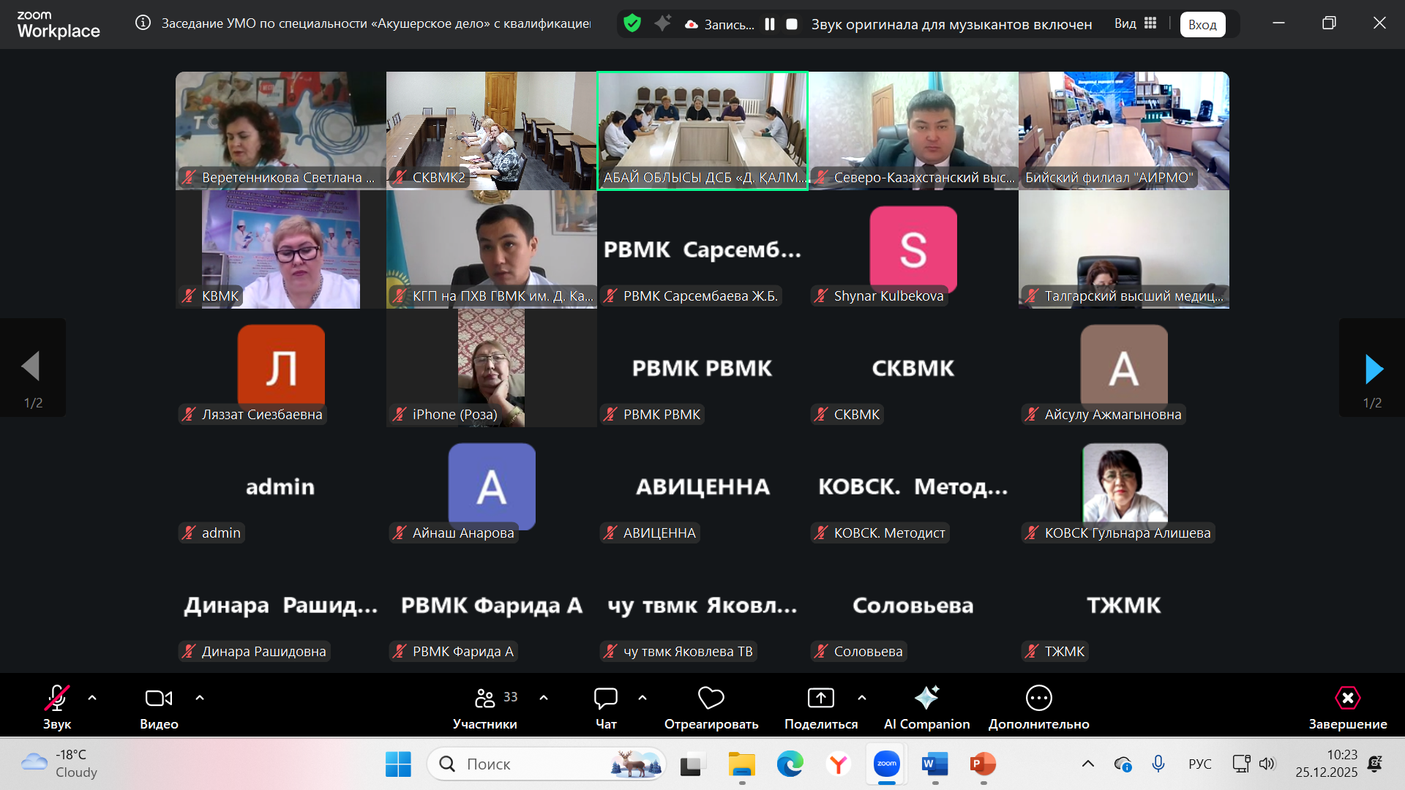
Task: Expand video options arrow beside camera
Action: 200,698
